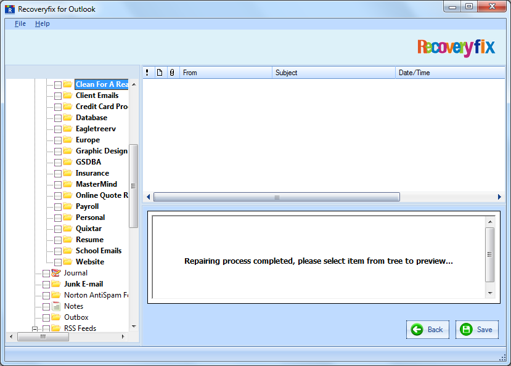The height and width of the screenshot is (366, 511).
Task: Check the Client Emails folder checkbox
Action: (x=58, y=96)
